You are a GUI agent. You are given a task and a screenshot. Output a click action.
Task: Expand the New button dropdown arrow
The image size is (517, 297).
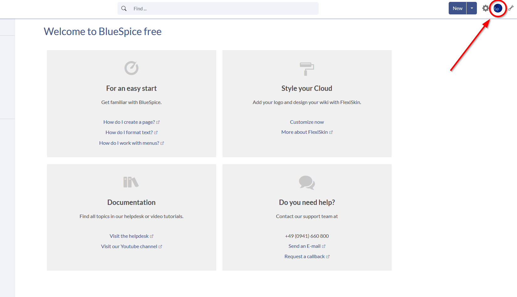click(472, 8)
